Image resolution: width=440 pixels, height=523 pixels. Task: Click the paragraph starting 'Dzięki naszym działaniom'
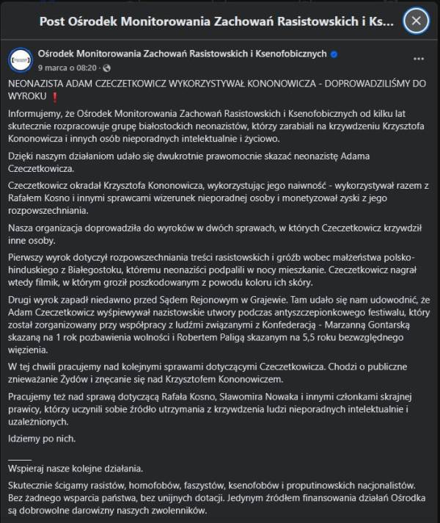189,162
